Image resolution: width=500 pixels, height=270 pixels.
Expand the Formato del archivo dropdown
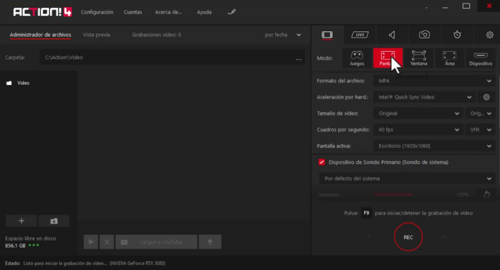pos(434,81)
